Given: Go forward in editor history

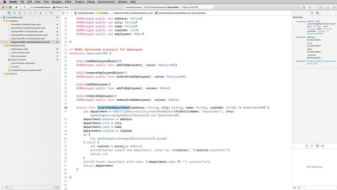Looking at the screenshot, I should (72, 13).
